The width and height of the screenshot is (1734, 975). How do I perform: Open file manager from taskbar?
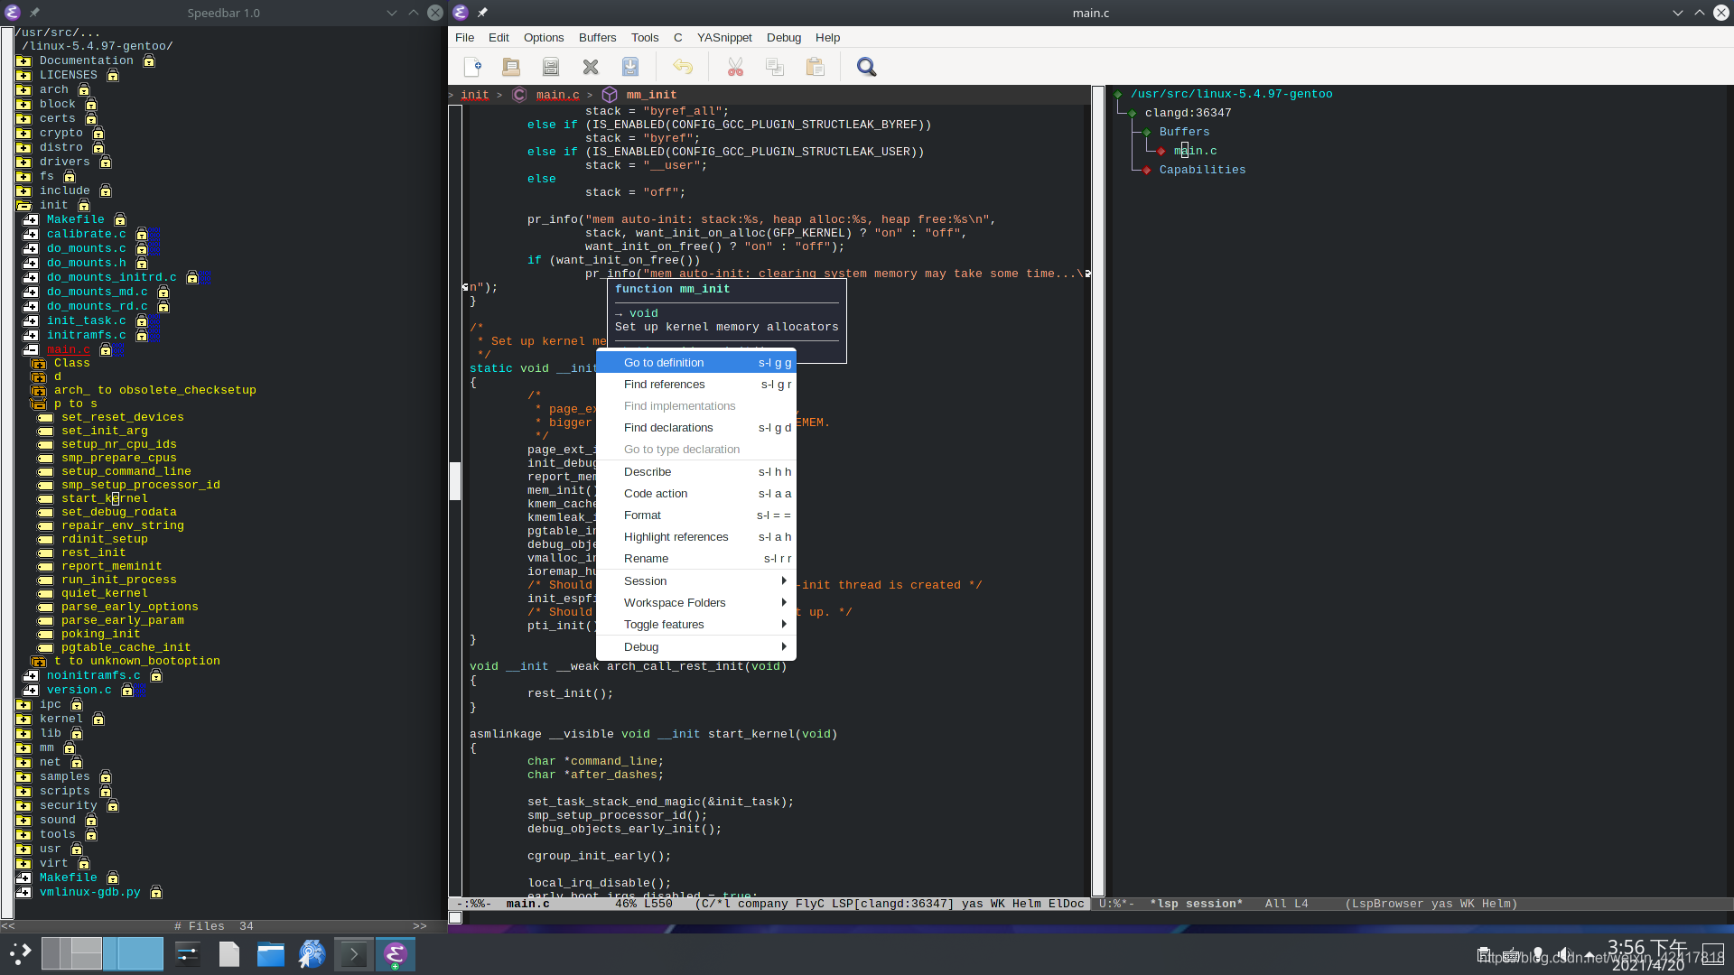271,953
